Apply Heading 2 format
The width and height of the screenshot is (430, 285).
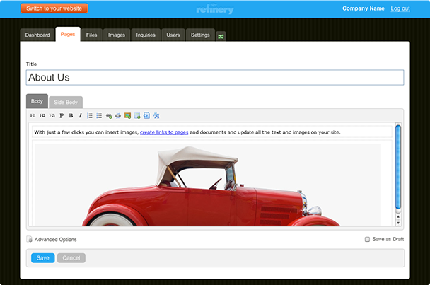click(x=42, y=116)
